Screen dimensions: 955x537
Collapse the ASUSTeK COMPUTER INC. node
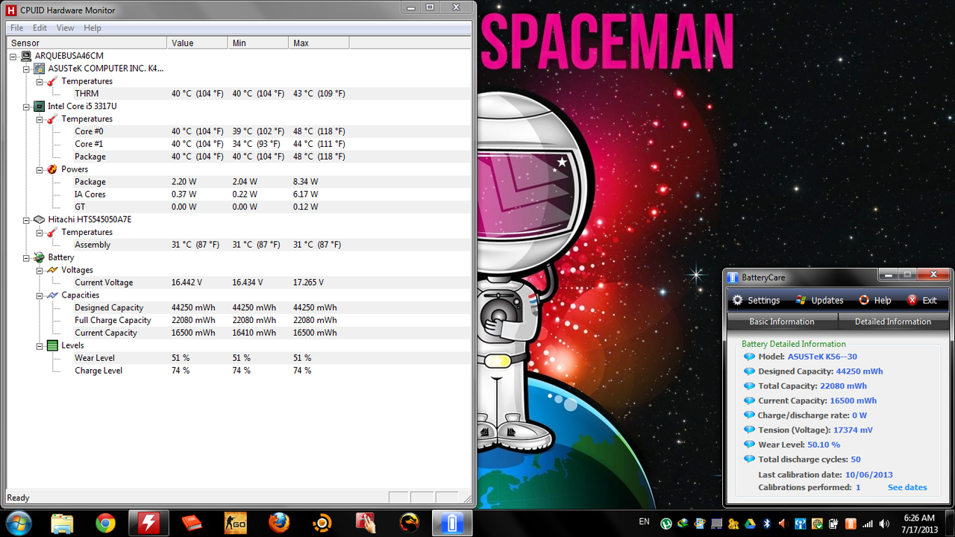coord(26,69)
